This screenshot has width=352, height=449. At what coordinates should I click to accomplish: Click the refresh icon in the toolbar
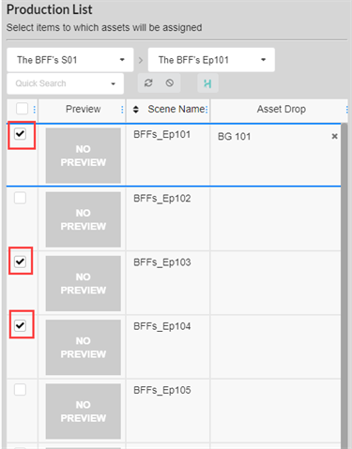click(148, 83)
